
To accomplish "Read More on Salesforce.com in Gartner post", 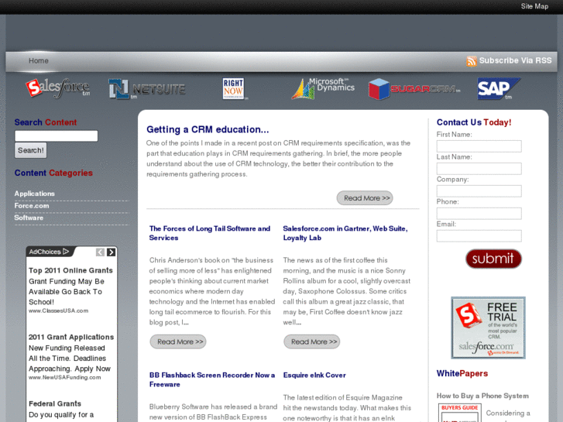I will point(311,341).
